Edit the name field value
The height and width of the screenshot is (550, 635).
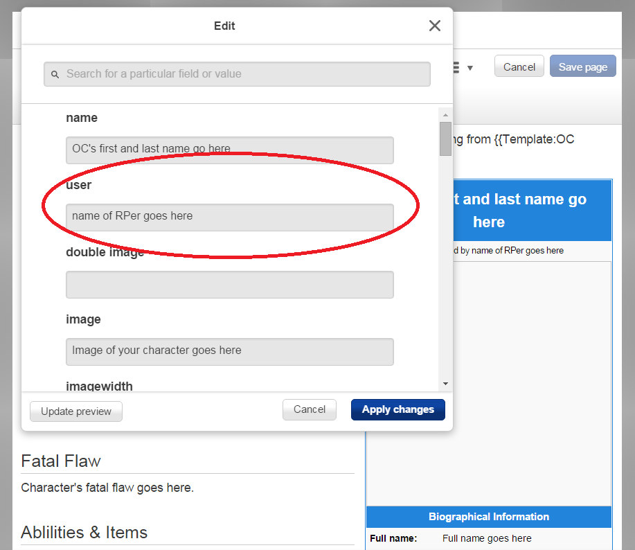(x=230, y=150)
